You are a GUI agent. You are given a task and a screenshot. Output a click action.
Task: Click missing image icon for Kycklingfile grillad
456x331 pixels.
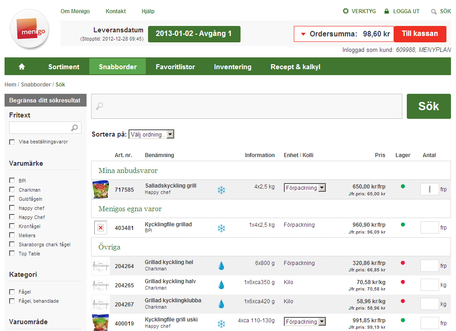pos(101,228)
